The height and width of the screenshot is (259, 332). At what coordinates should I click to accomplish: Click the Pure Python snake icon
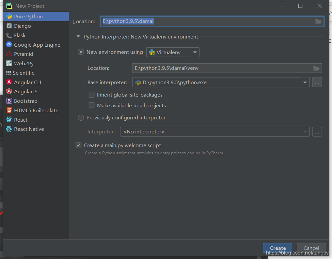tap(9, 16)
